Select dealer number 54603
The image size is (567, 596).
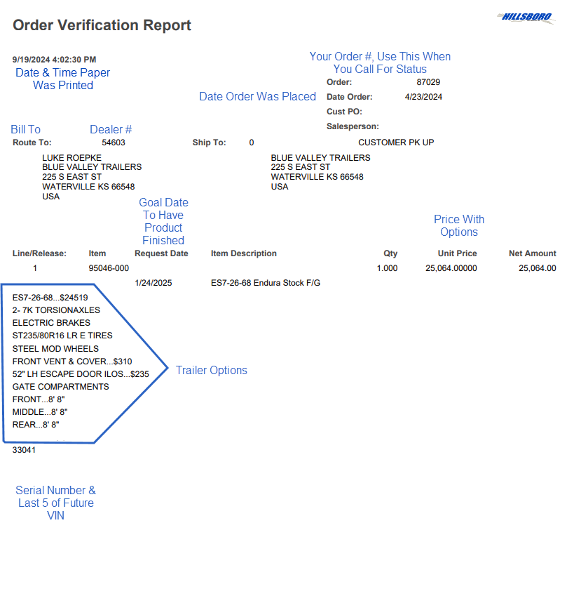pyautogui.click(x=114, y=143)
